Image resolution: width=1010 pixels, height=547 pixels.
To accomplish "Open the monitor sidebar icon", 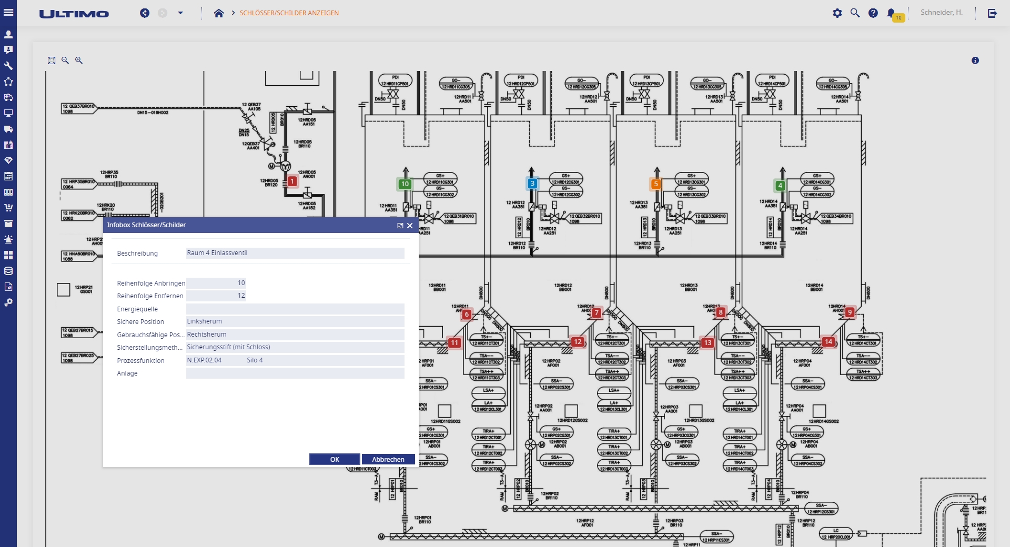I will [x=8, y=113].
